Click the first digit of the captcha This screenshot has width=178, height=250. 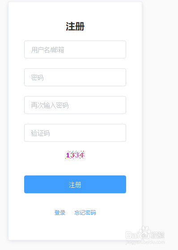point(68,155)
